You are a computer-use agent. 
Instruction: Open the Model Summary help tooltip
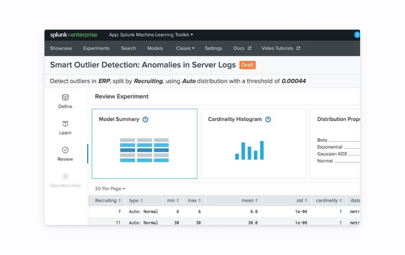click(145, 119)
